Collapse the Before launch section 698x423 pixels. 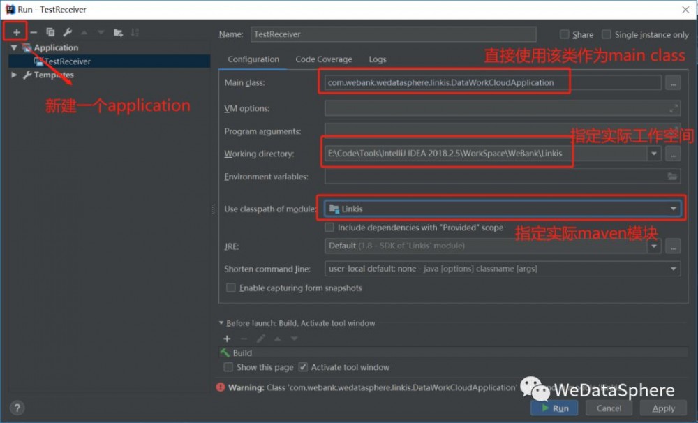pos(221,323)
